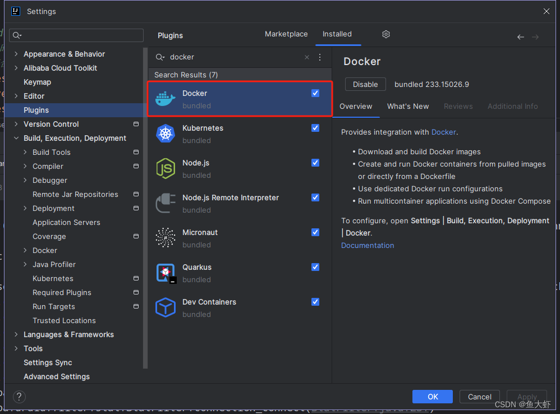Click Cancel to discard changes
Viewport: 560px width, 414px height.
479,397
